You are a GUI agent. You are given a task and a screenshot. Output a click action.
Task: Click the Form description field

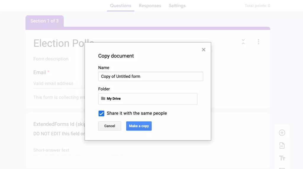(x=51, y=59)
